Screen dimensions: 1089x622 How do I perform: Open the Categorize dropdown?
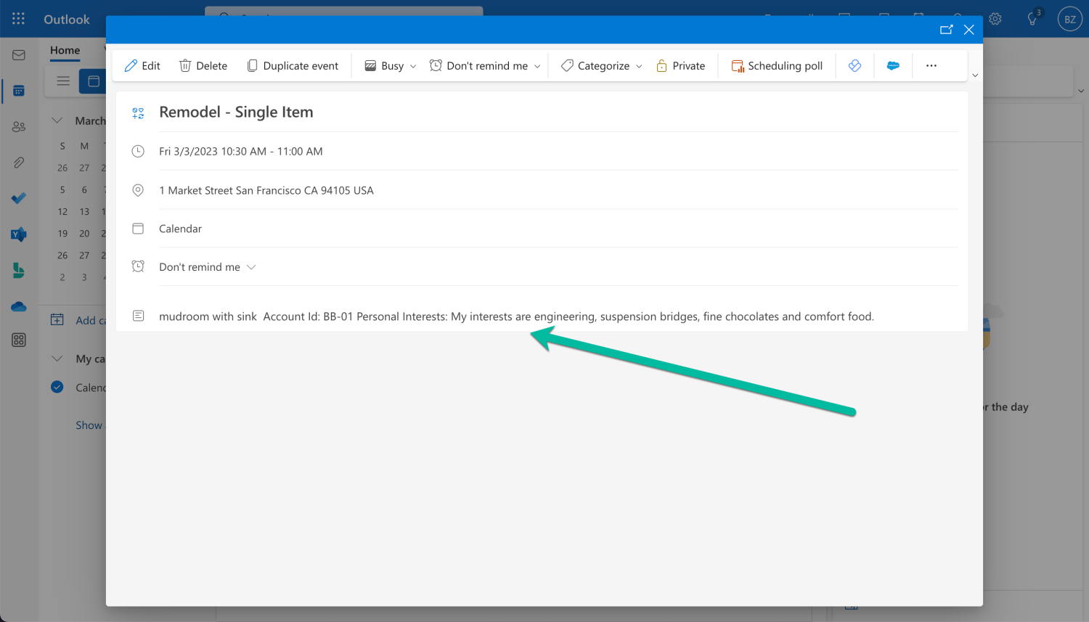(602, 66)
